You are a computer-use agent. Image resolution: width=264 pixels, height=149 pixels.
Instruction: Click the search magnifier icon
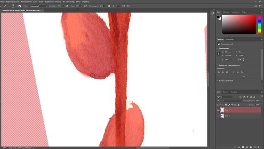(256, 6)
